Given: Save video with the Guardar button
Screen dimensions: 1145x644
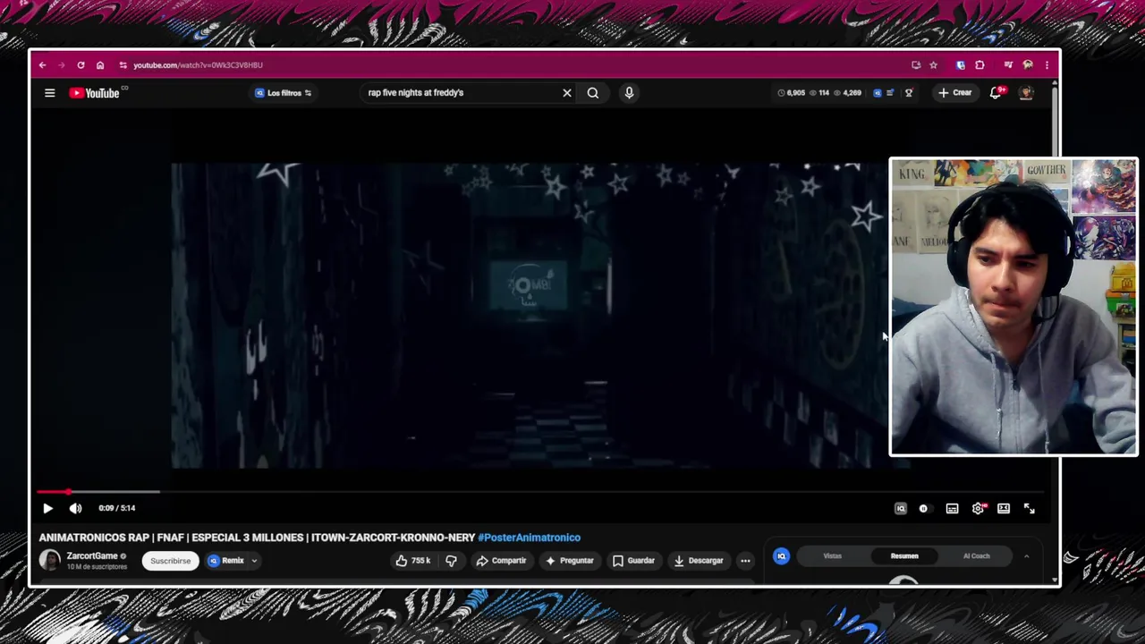Looking at the screenshot, I should [633, 561].
